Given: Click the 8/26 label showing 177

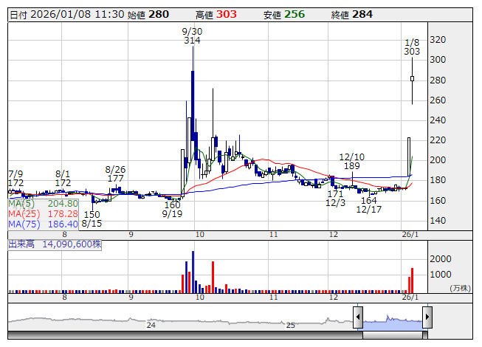Looking at the screenshot, I should pyautogui.click(x=115, y=173).
